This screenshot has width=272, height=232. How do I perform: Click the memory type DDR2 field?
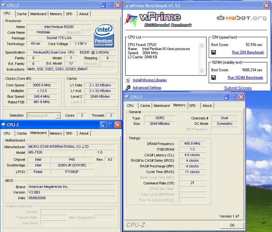(x=160, y=118)
